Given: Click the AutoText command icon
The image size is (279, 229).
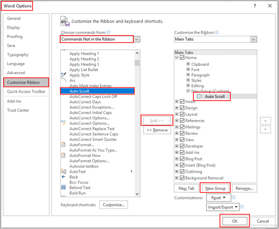Looking at the screenshot, I should (63, 172).
